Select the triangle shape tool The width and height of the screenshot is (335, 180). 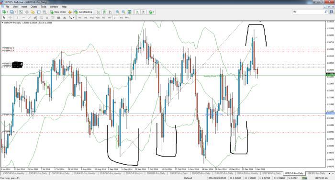pyautogui.click(x=64, y=18)
